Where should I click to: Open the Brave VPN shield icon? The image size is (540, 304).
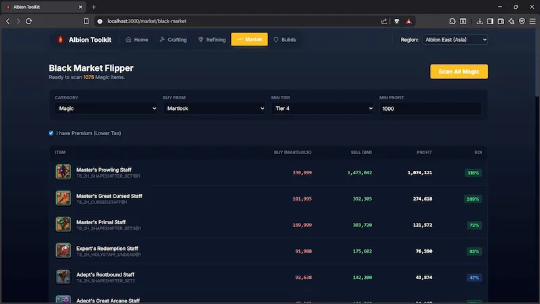[522, 22]
